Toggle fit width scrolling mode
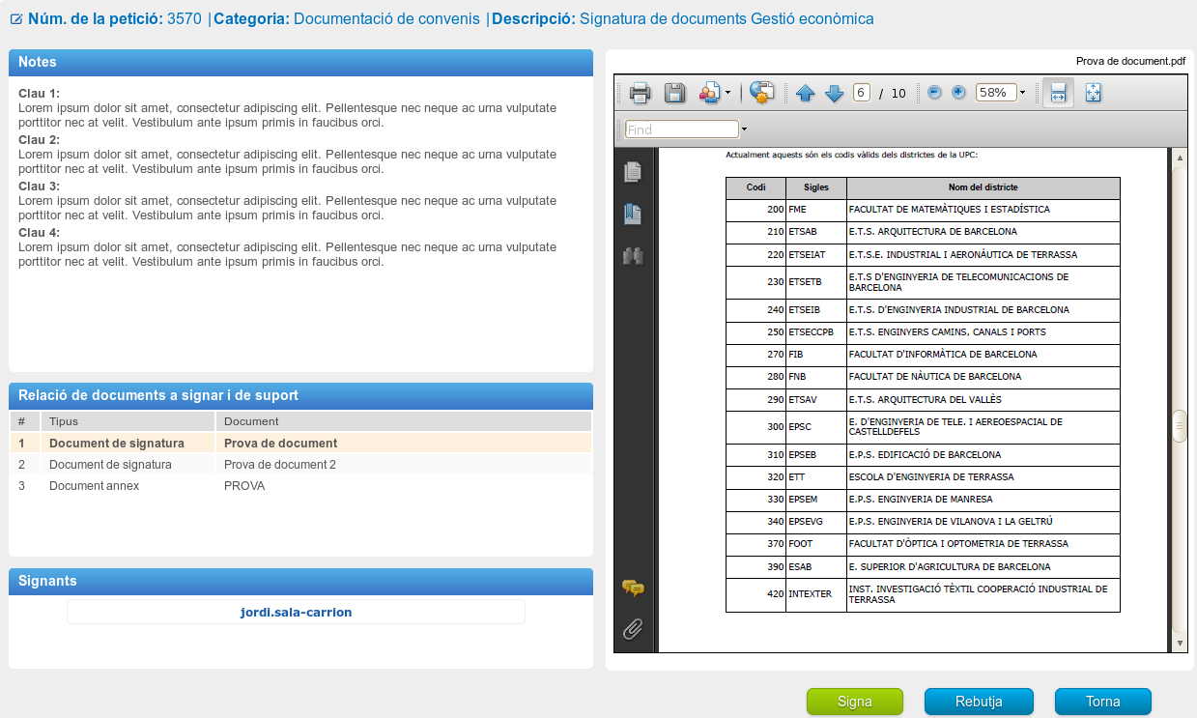Screen dimensions: 1197x718 (1058, 93)
